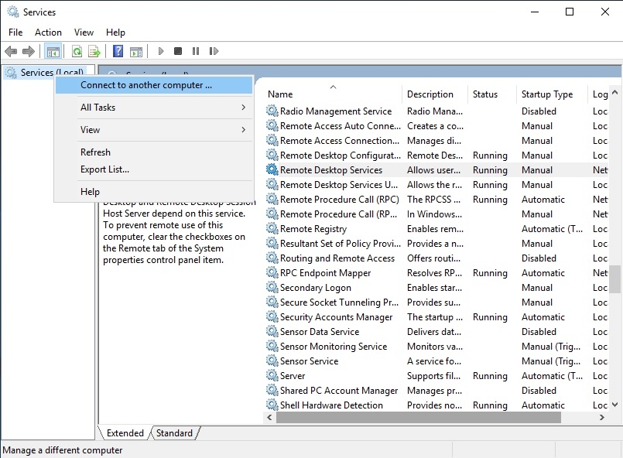Viewport: 623px width, 458px height.
Task: Click the horizontal scrollbar thumb
Action: tap(419, 418)
